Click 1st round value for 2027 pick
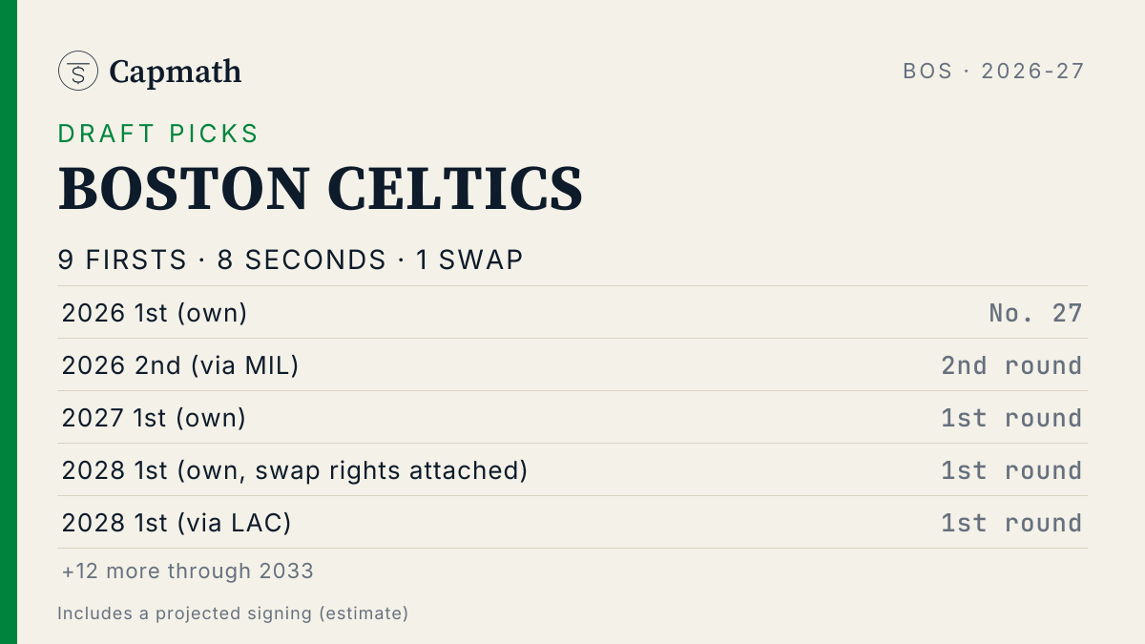 click(1012, 418)
